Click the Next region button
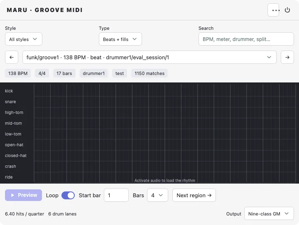 coord(194,195)
